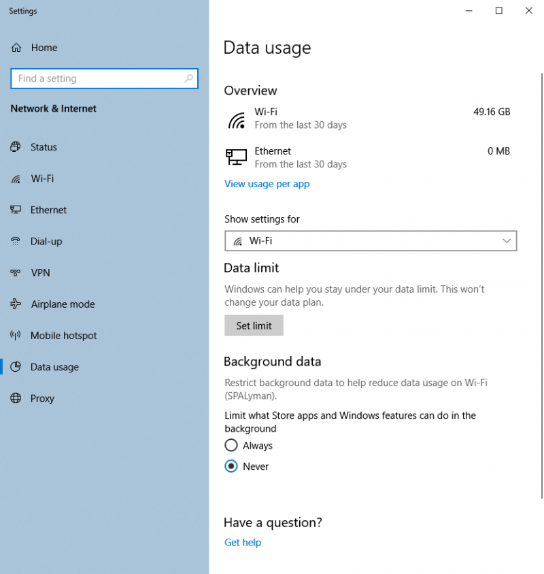
Task: Click the Dial-up icon in sidebar
Action: point(16,241)
